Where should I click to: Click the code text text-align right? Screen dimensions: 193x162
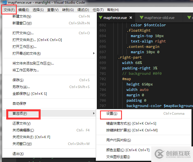click(x=148, y=41)
